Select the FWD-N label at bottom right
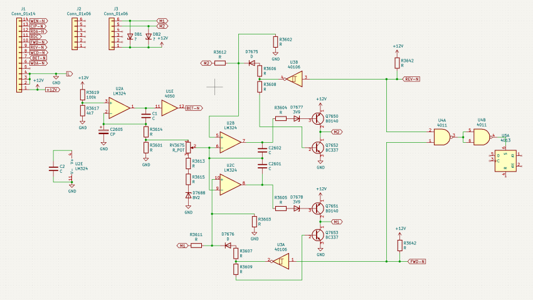 tap(416, 261)
